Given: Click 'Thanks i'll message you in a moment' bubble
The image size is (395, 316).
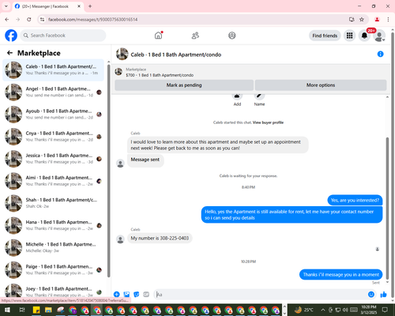Looking at the screenshot, I should click(x=340, y=274).
